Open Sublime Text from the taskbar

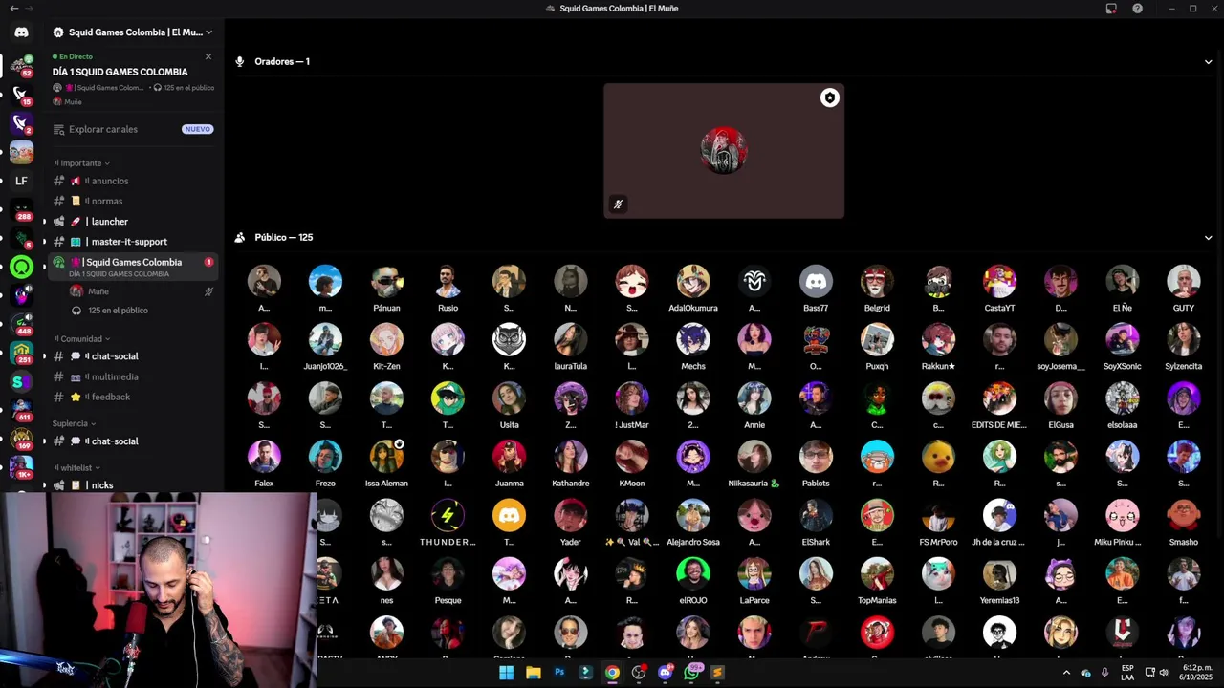(x=717, y=673)
